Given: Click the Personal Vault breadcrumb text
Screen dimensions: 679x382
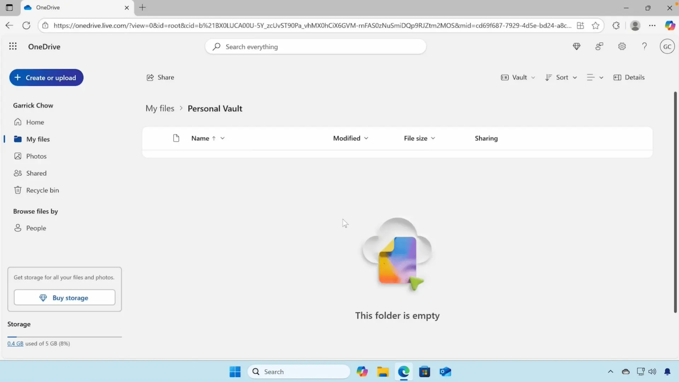Looking at the screenshot, I should [215, 108].
